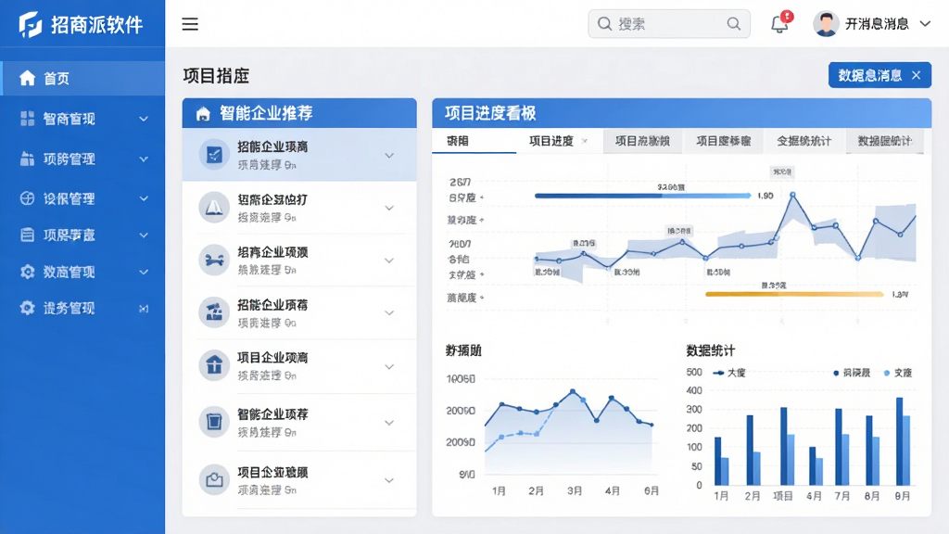949x534 pixels.
Task: Expand the fourth enterprise row chevron
Action: click(389, 313)
